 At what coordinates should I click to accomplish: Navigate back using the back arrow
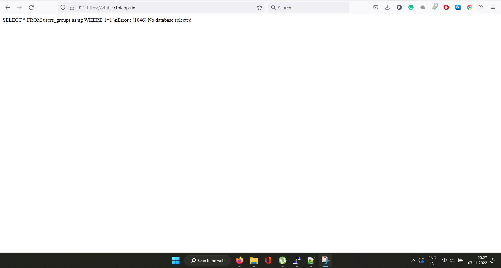pyautogui.click(x=8, y=7)
